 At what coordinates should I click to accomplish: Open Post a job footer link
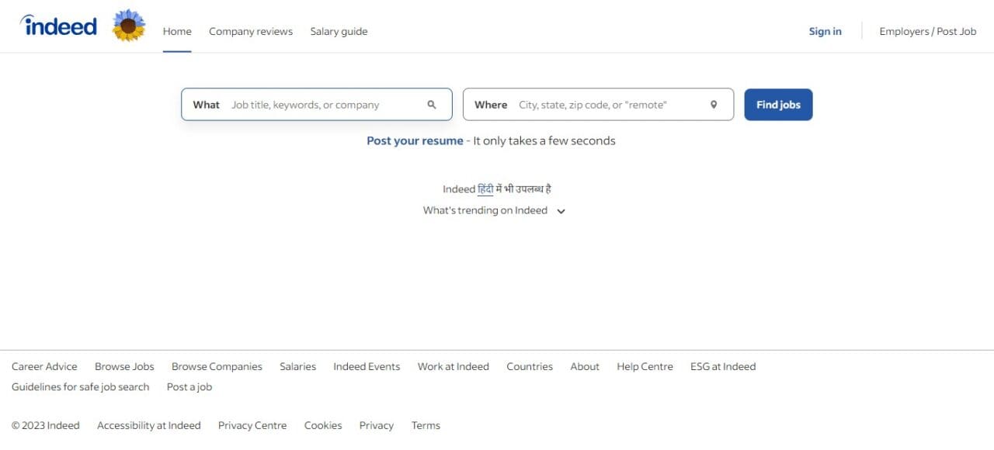(189, 387)
